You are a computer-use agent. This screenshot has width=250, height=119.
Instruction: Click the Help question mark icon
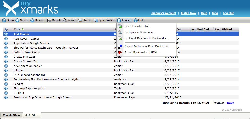[x=136, y=20]
